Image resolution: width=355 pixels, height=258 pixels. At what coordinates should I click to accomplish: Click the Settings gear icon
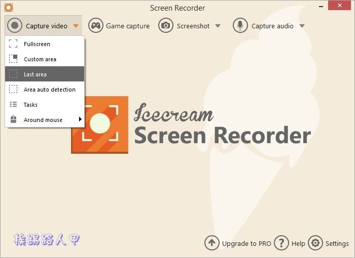click(x=315, y=243)
